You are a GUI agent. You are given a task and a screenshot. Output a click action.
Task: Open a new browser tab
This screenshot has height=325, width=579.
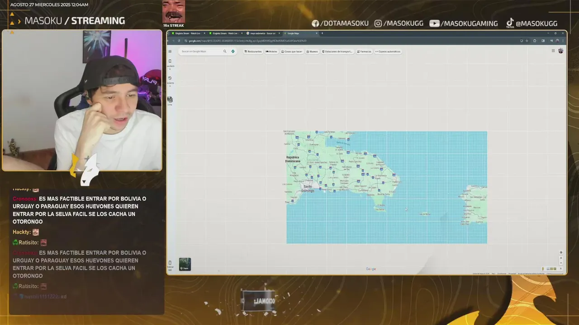click(322, 33)
